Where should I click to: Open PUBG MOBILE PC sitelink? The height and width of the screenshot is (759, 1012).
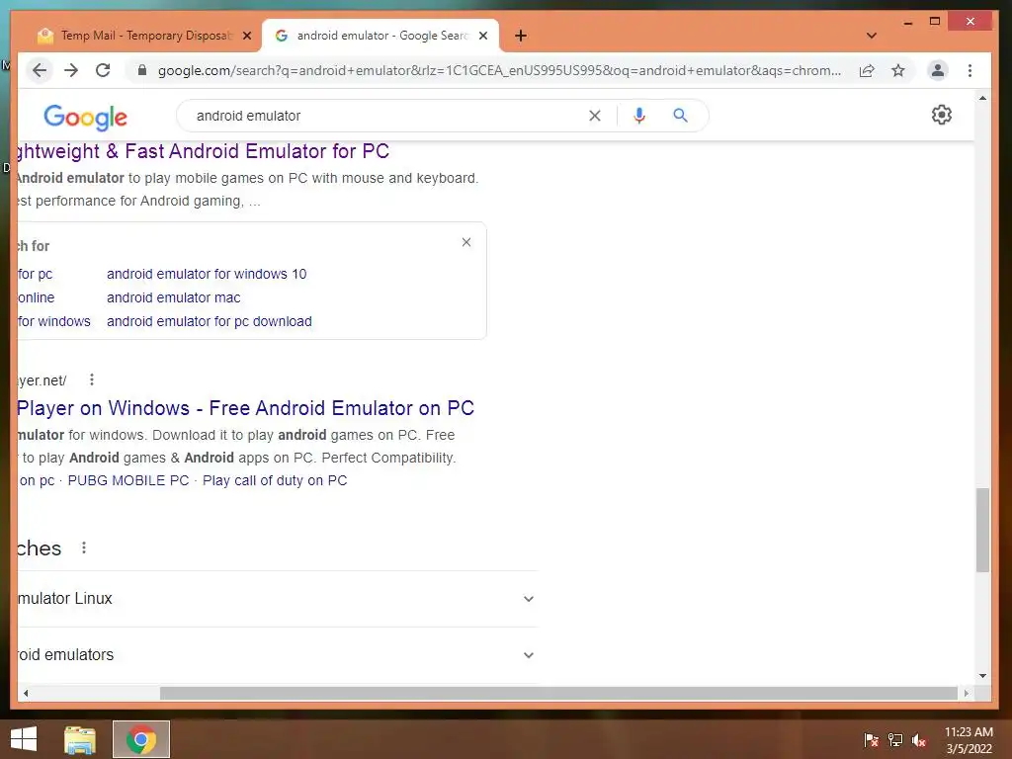coord(128,480)
